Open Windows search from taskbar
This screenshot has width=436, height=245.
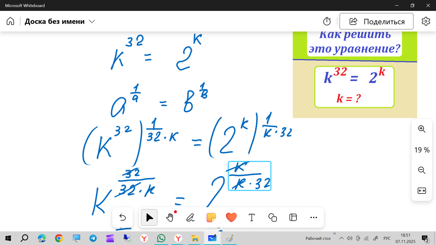[25, 238]
